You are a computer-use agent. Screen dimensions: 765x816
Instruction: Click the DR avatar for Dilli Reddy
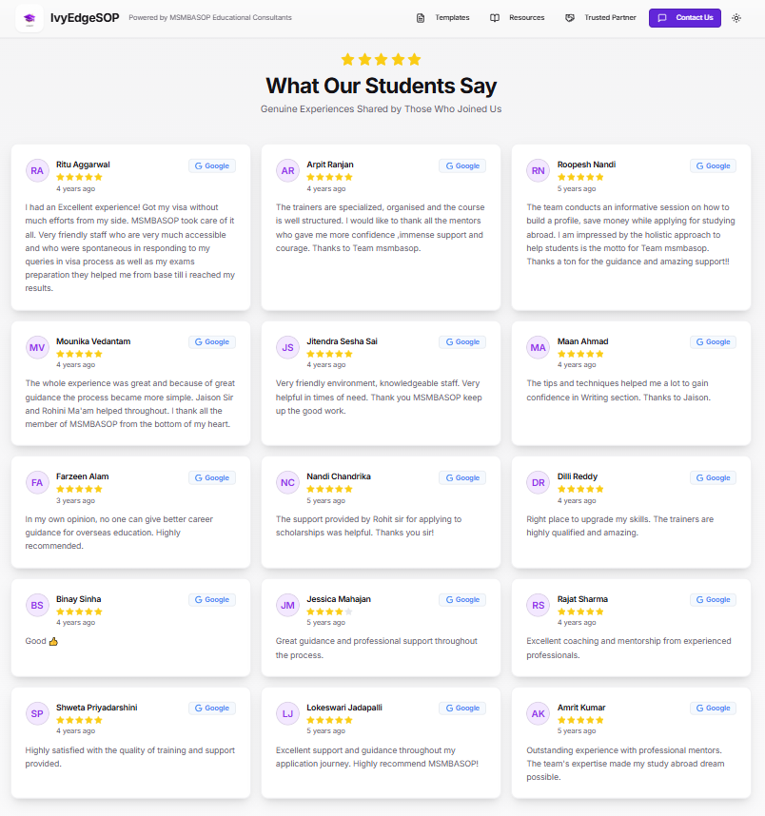coord(539,482)
